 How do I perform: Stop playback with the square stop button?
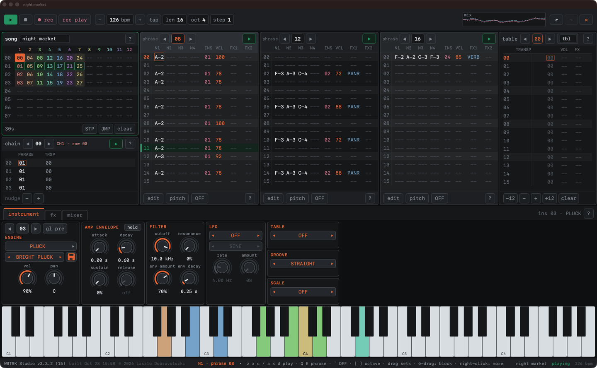(x=25, y=20)
